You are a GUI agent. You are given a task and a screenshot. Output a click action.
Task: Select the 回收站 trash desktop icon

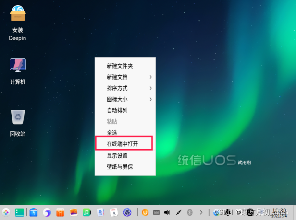pyautogui.click(x=18, y=123)
